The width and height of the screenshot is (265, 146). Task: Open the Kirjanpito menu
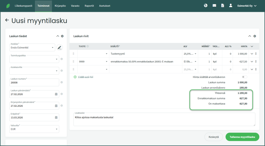point(60,6)
